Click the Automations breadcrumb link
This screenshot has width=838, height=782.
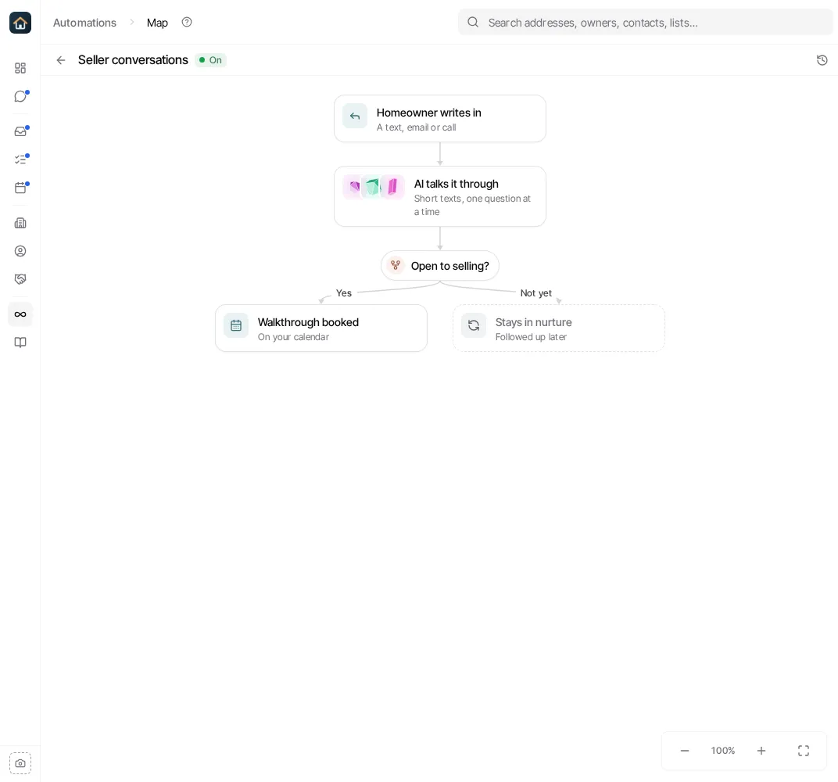pos(84,23)
